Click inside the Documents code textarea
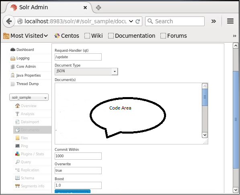 [128, 114]
